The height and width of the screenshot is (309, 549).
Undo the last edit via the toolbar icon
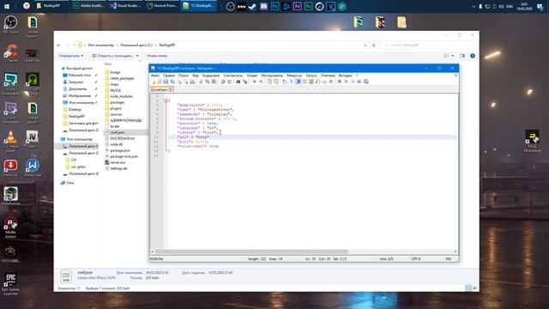coord(223,82)
